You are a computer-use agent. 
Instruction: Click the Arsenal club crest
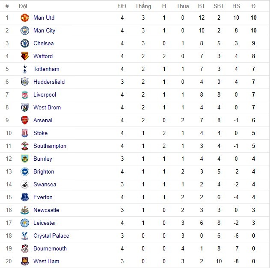pos(24,120)
